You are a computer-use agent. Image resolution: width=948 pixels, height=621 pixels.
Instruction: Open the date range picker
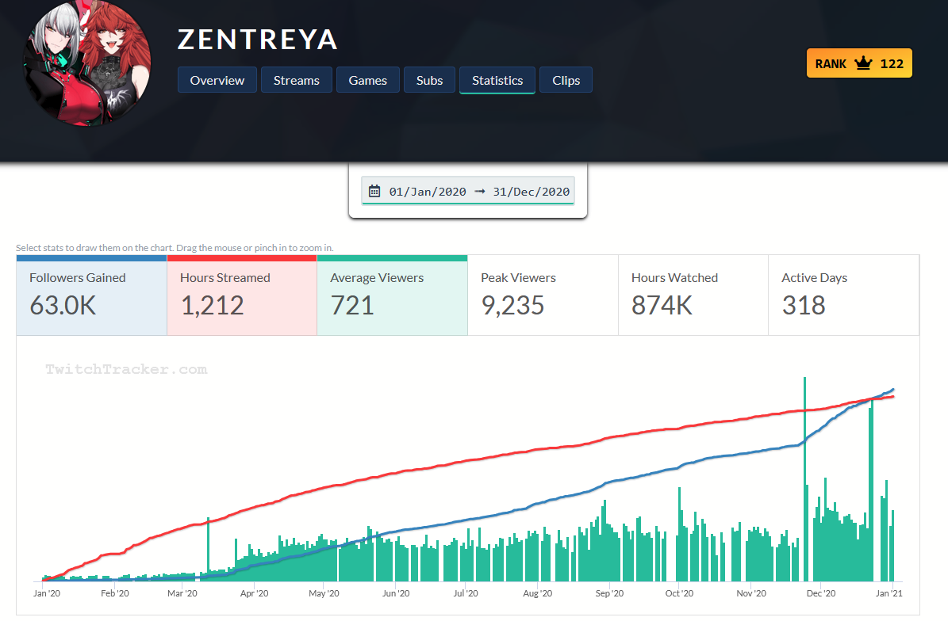(x=468, y=192)
